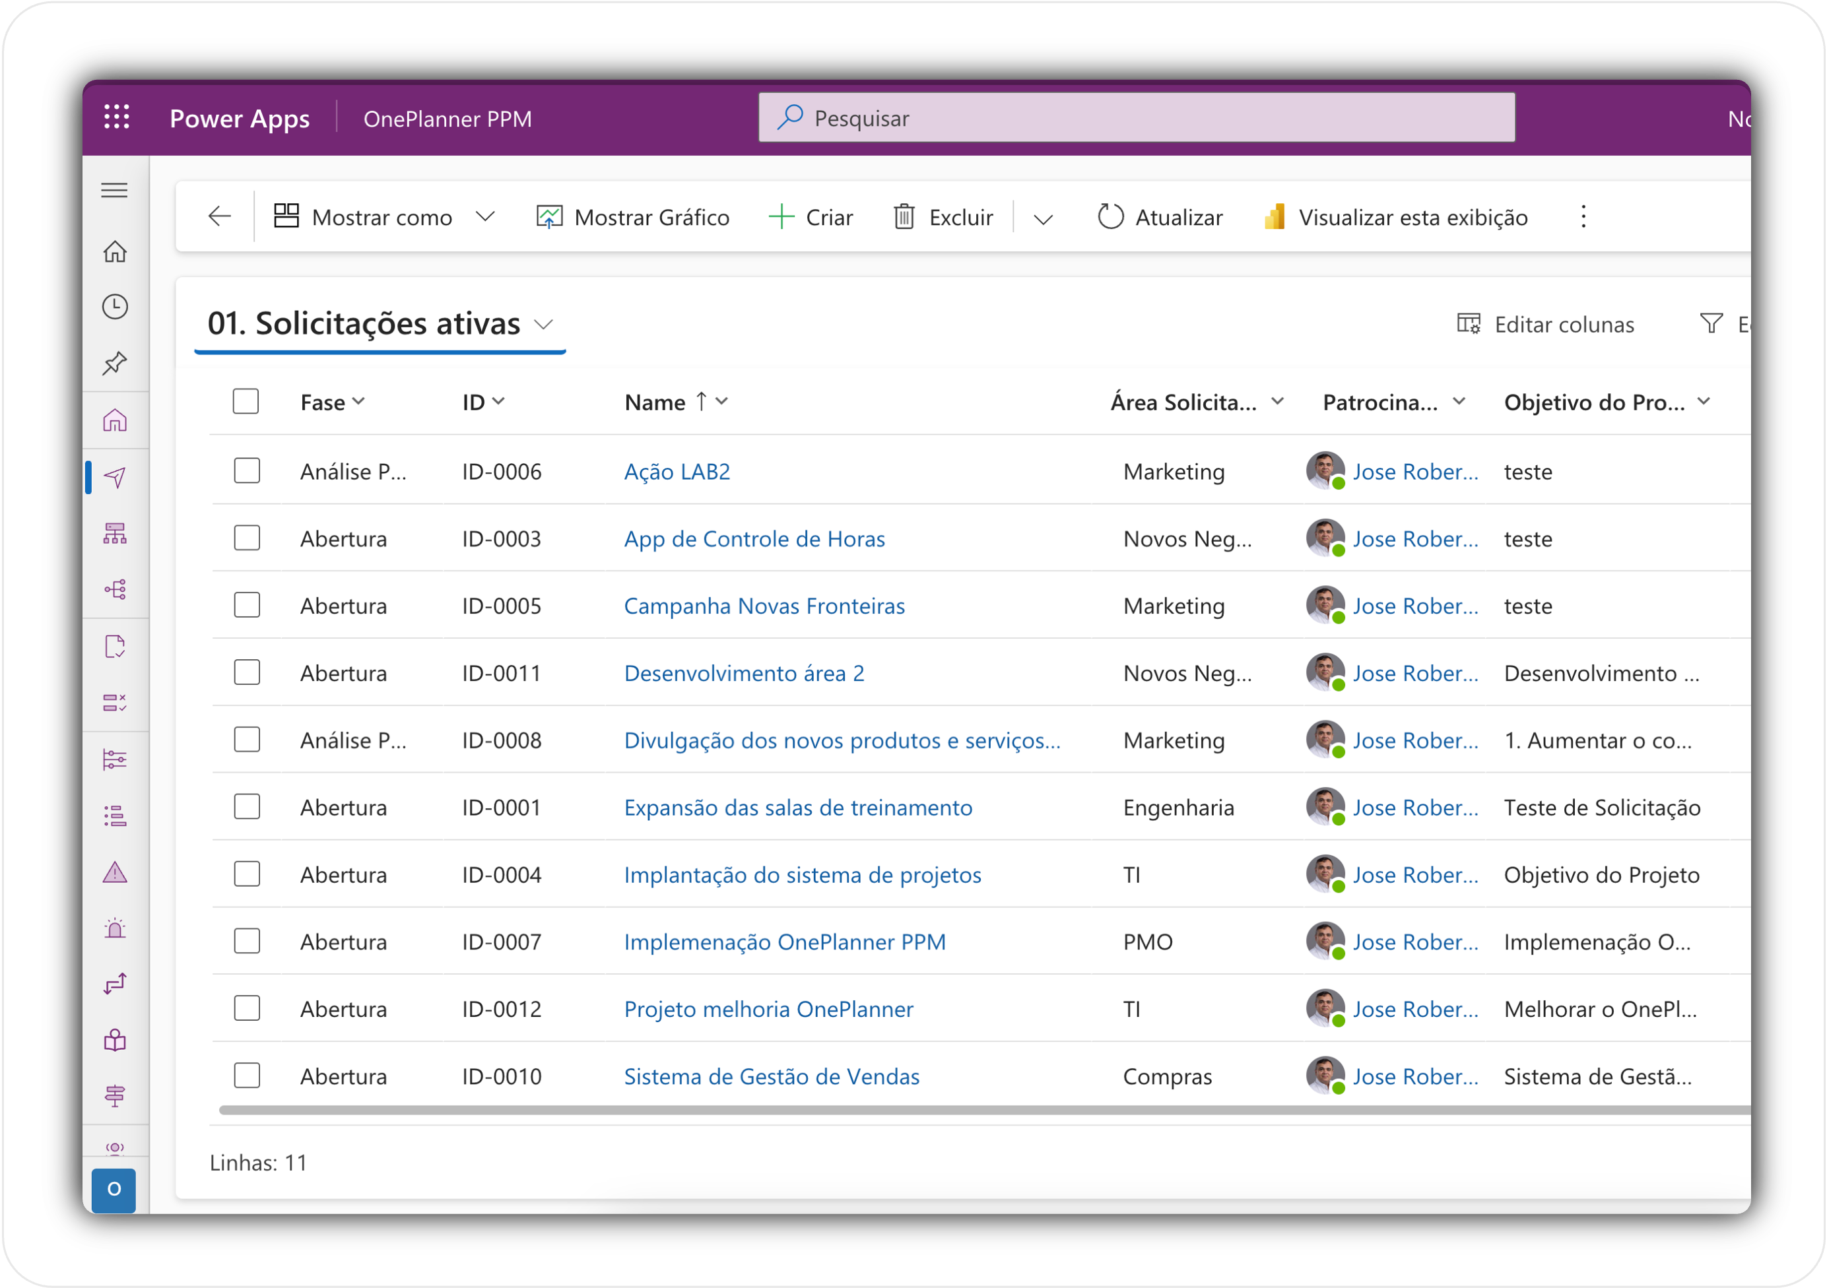Open the bulleted list sidebar icon
The width and height of the screenshot is (1827, 1288).
pos(115,816)
